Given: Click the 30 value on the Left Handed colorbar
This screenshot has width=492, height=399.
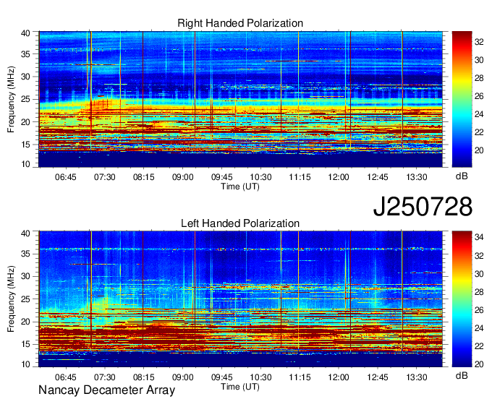Looking at the screenshot, I should [x=479, y=274].
